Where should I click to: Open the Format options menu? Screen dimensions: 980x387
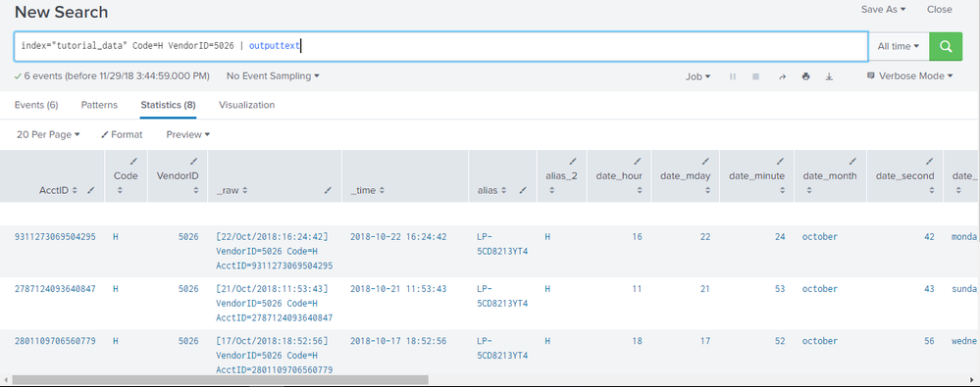122,134
